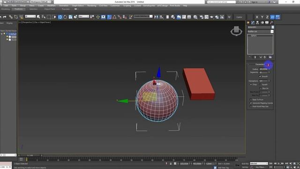Click the Unlink Selection icon

coord(16,17)
